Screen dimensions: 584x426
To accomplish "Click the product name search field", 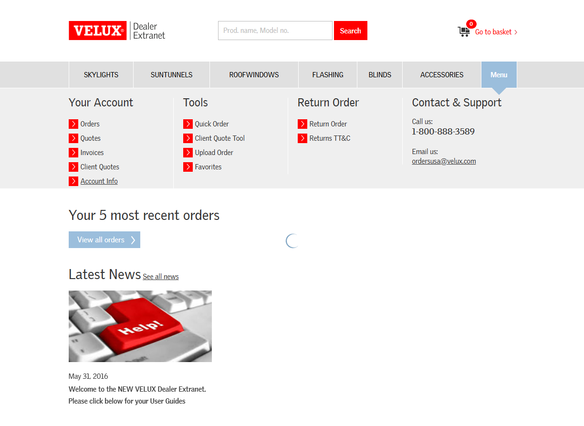I will coord(275,31).
